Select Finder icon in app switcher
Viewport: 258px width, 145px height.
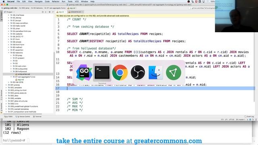pos(156,72)
